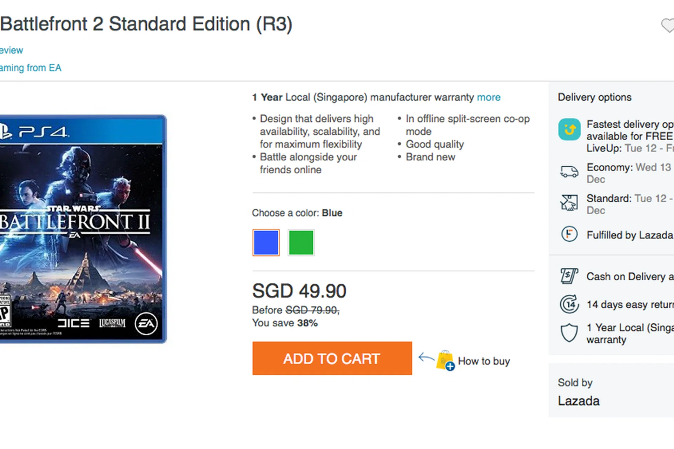Add the game to cart
Screen dimensions: 674x449
click(332, 358)
